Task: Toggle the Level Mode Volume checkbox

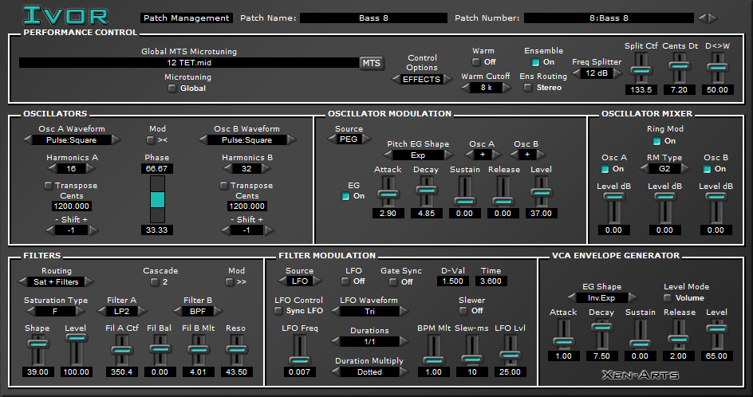Action: pyautogui.click(x=667, y=298)
